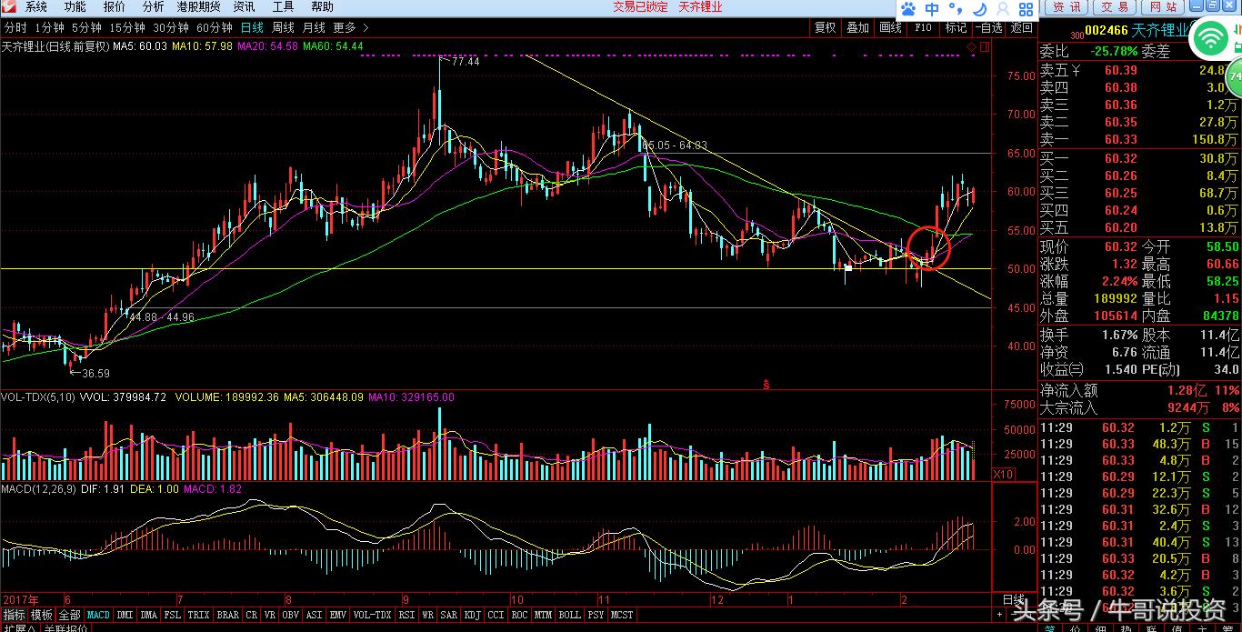Click the red rectangle icon beside diamond
The height and width of the screenshot is (632, 1242).
click(983, 45)
